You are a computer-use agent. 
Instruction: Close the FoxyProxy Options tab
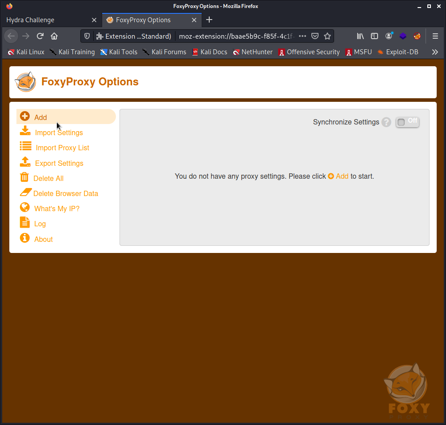(x=194, y=20)
